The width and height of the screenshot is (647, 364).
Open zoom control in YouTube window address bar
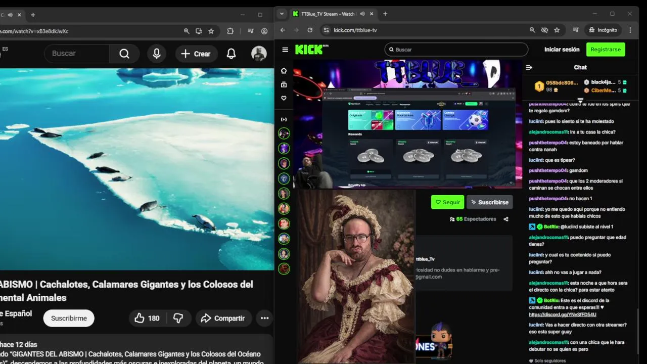[x=187, y=31]
